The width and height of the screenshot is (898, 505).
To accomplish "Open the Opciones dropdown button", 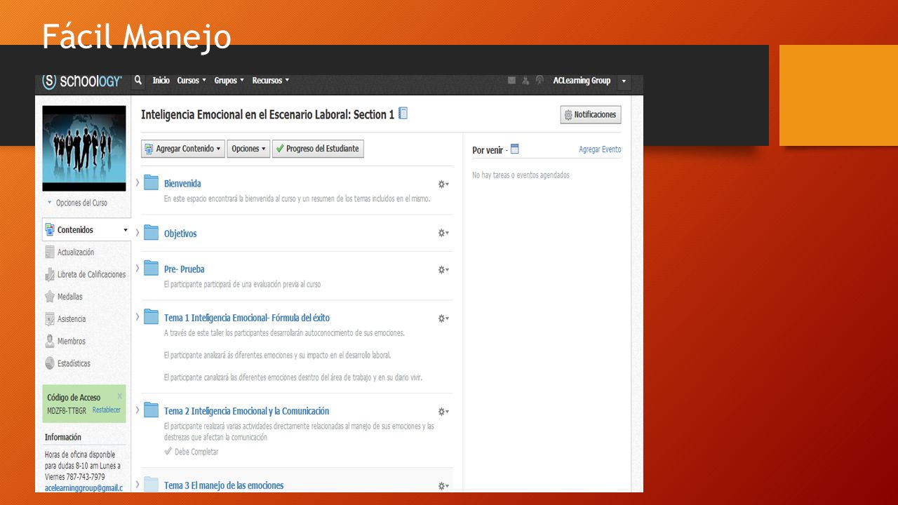I will coord(248,149).
